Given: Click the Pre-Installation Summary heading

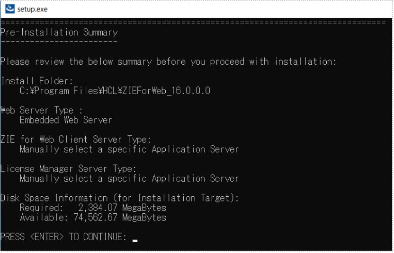Looking at the screenshot, I should pos(59,33).
